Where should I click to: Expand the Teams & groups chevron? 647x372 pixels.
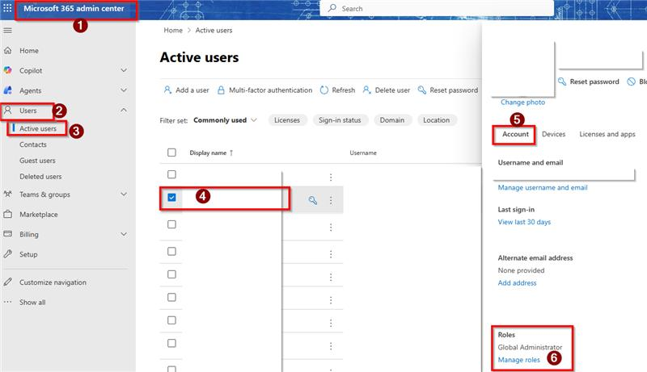pos(124,194)
